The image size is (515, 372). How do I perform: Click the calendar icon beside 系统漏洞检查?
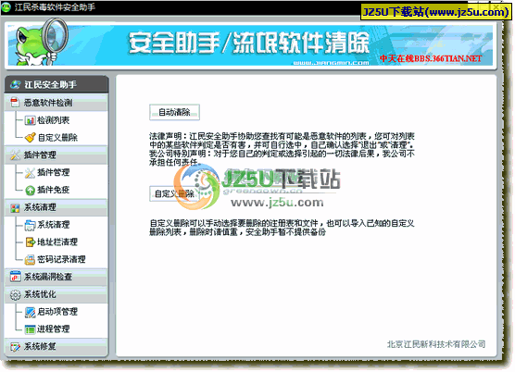pyautogui.click(x=15, y=277)
